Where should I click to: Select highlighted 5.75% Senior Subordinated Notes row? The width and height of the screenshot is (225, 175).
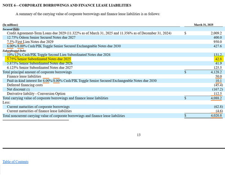tap(39, 59)
